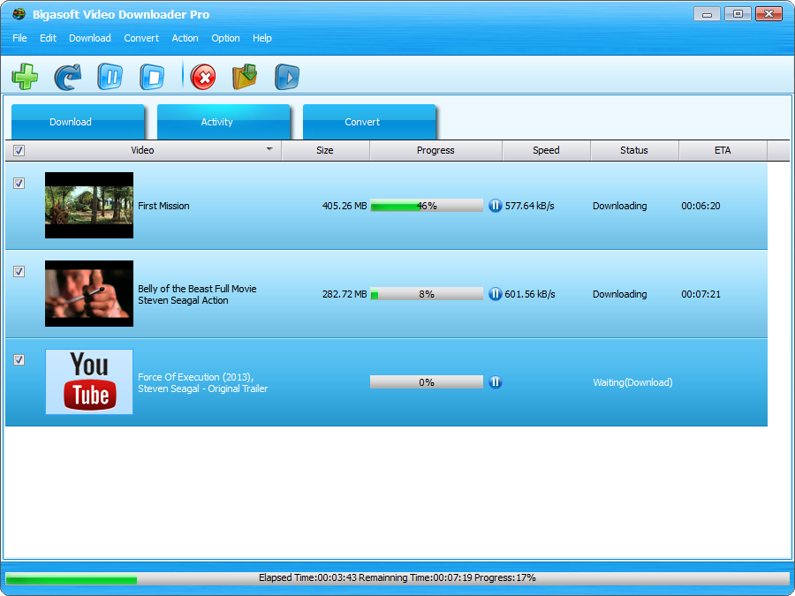Open the Edit menu
The image size is (795, 596).
49,38
